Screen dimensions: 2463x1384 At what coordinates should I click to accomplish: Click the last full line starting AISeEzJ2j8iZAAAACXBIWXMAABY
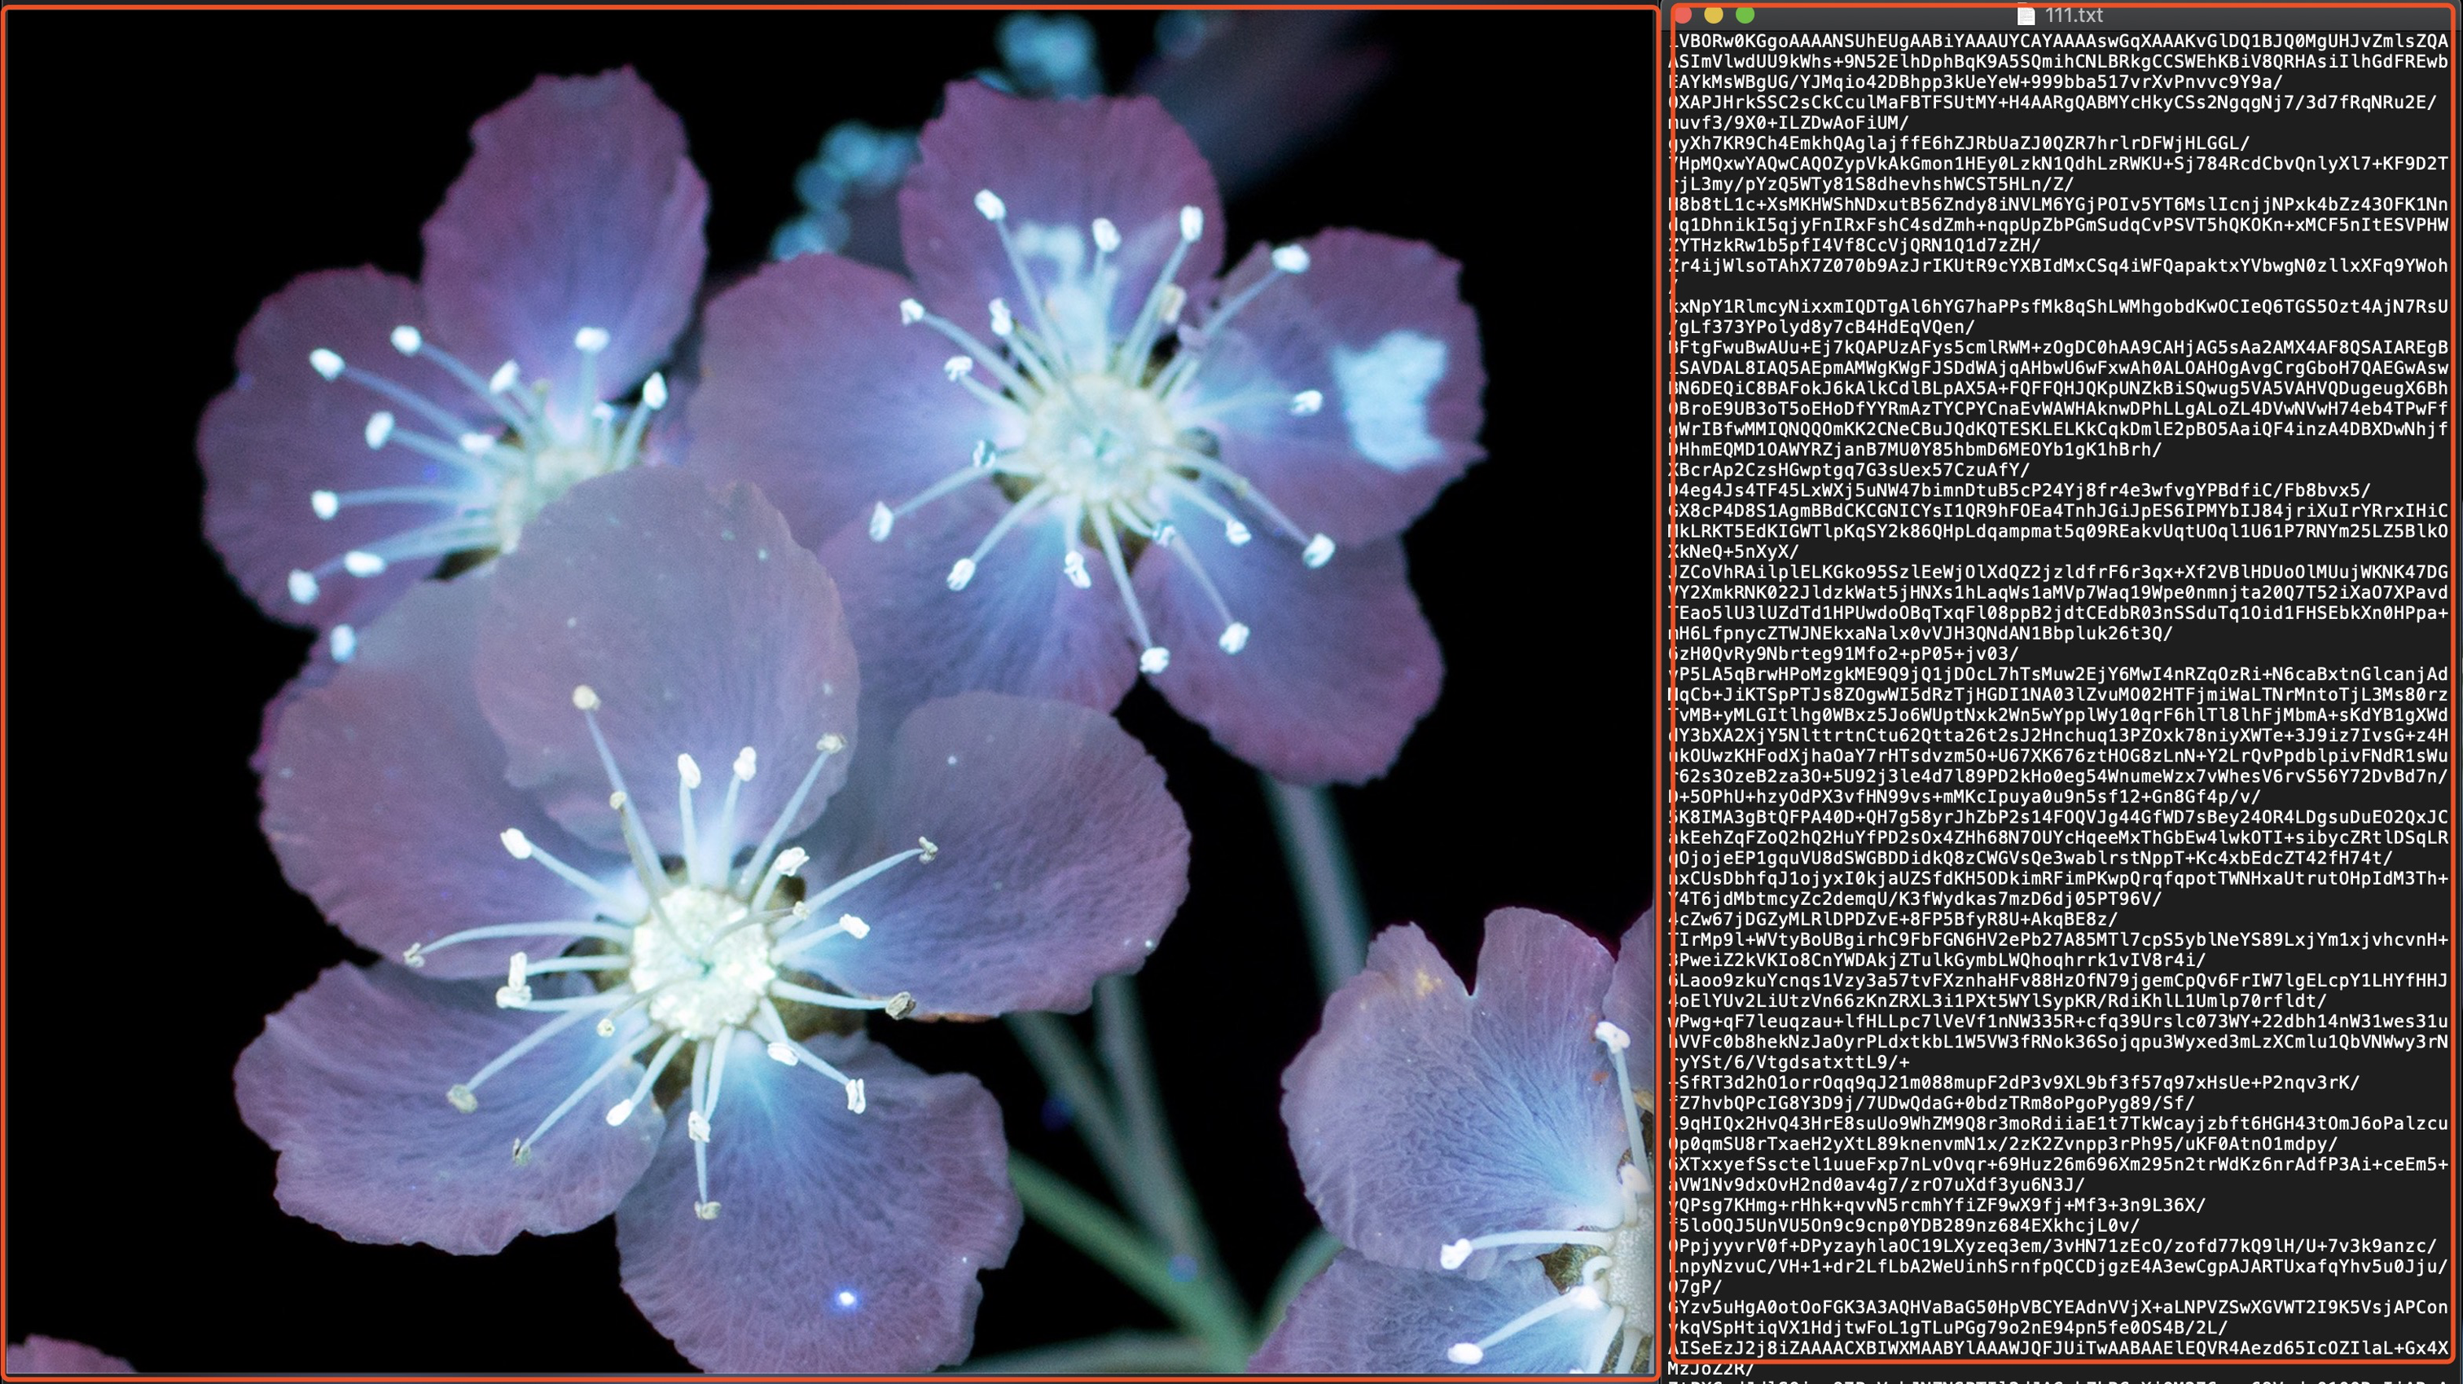(x=2056, y=1347)
